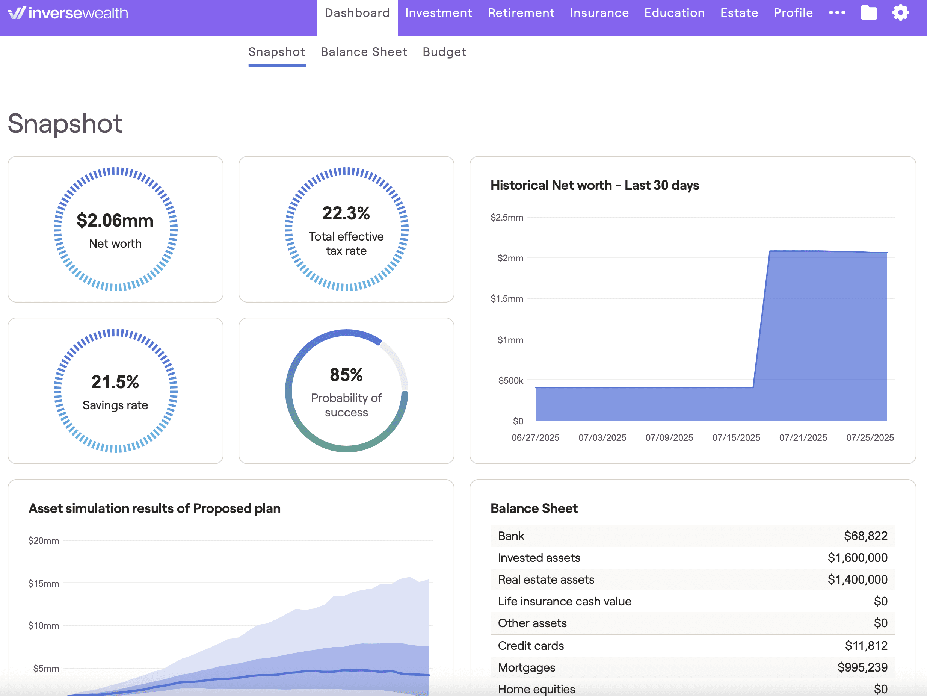Open the Budget tab

(444, 52)
